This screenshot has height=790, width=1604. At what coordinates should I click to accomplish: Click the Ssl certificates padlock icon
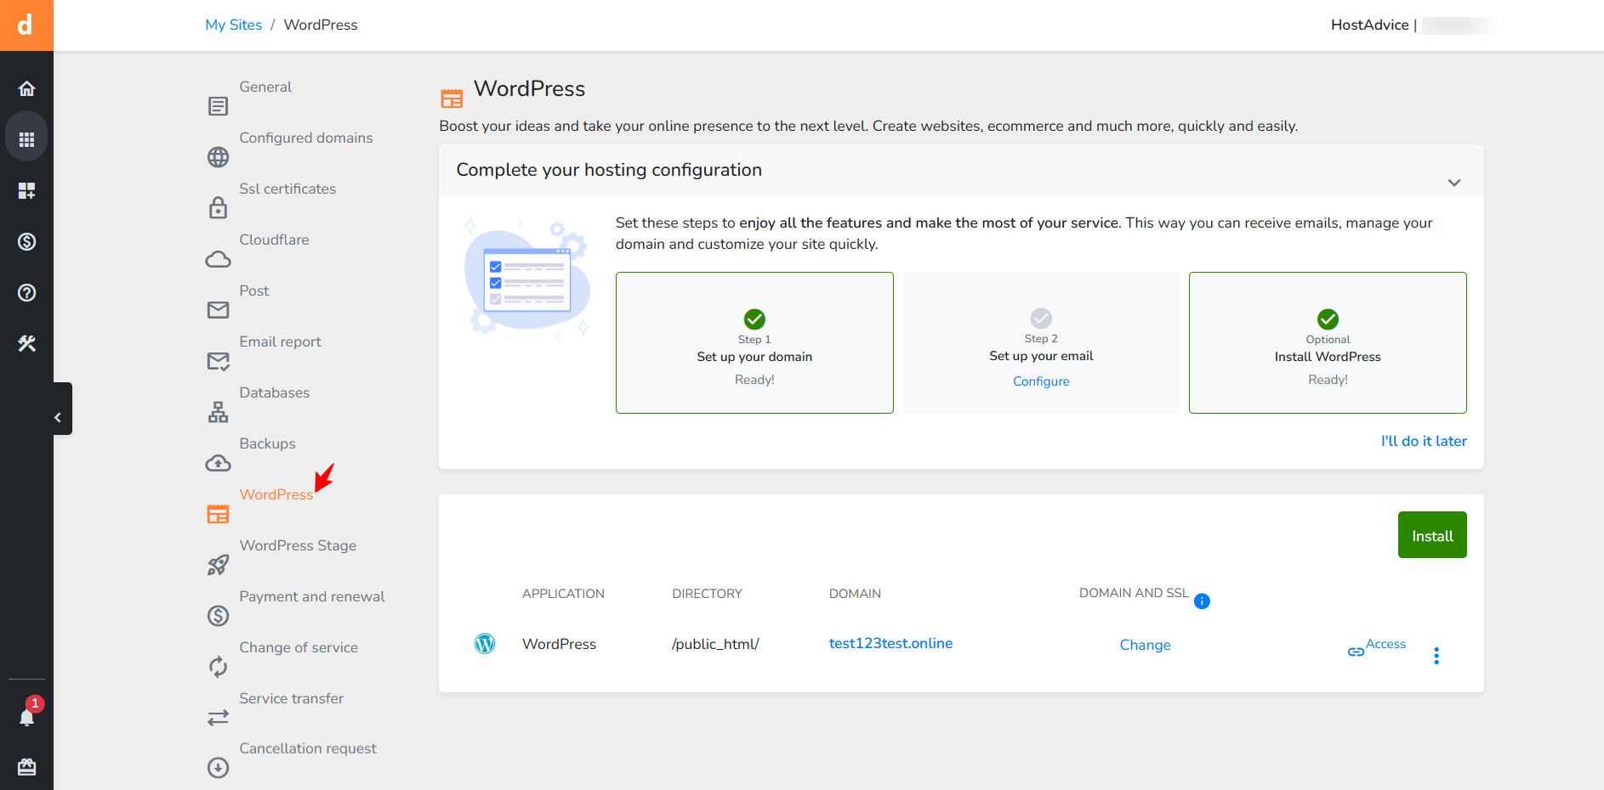[x=218, y=207]
